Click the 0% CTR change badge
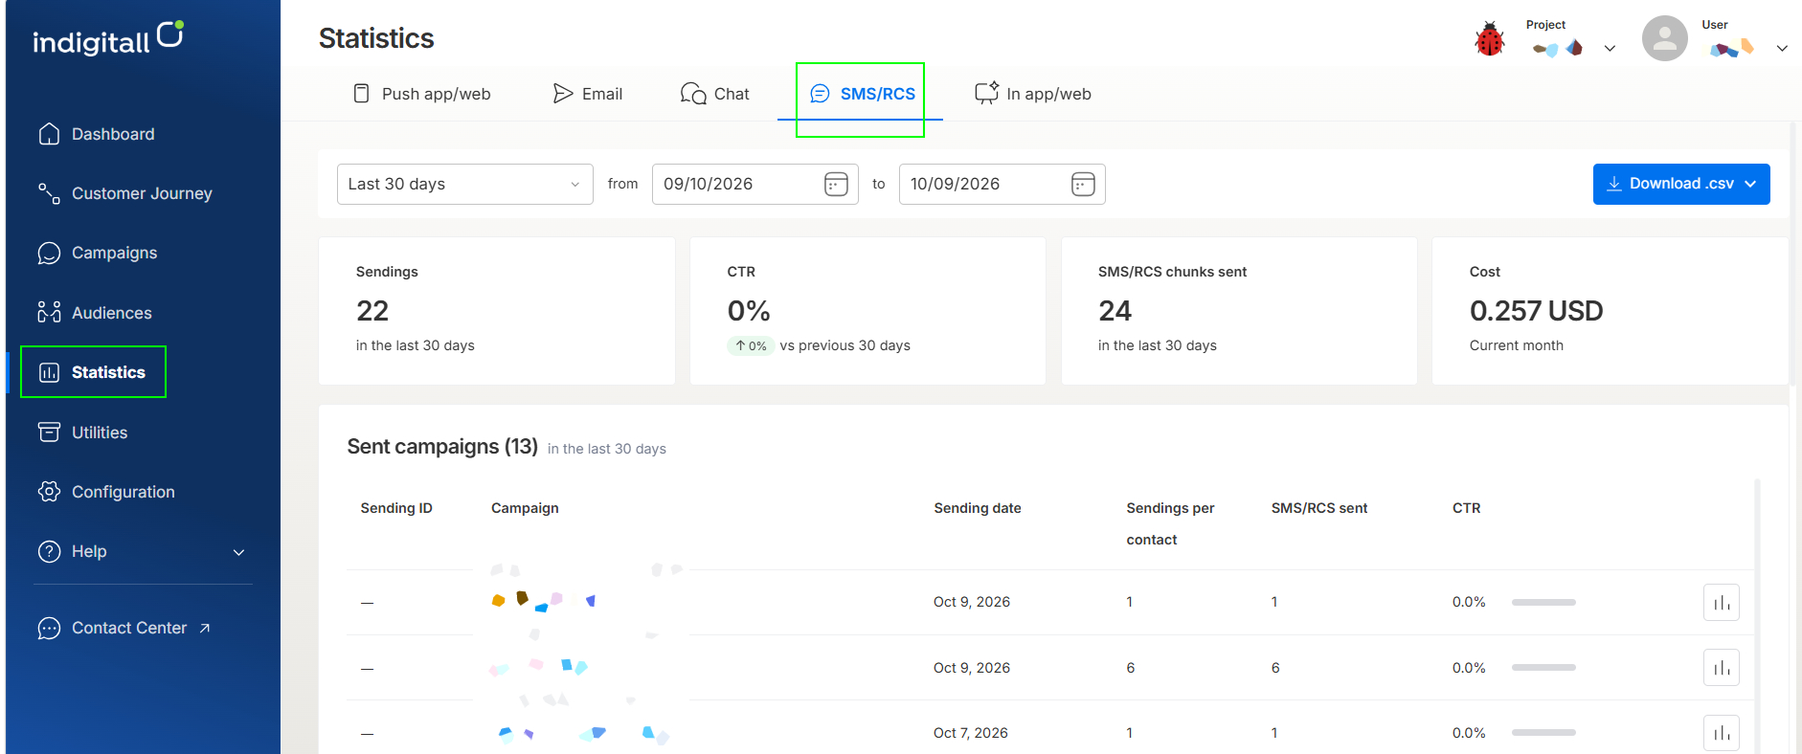The image size is (1802, 754). tap(751, 345)
